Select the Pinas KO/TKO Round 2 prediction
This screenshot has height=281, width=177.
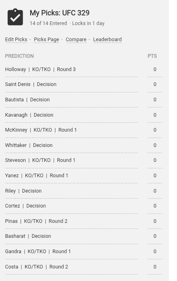click(36, 221)
